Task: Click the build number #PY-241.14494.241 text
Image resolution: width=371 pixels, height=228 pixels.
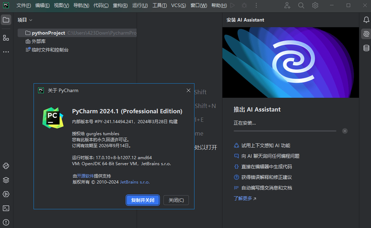Action: pyautogui.click(x=114, y=121)
